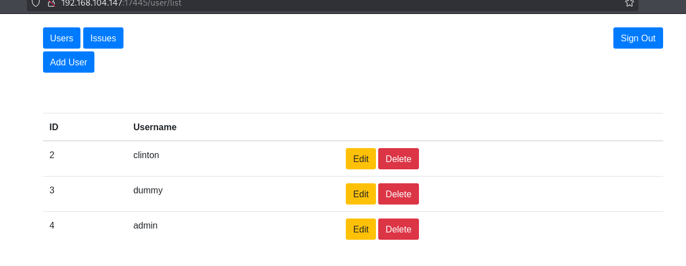Open the tracking protection shield icon
The width and height of the screenshot is (686, 266).
tap(36, 3)
